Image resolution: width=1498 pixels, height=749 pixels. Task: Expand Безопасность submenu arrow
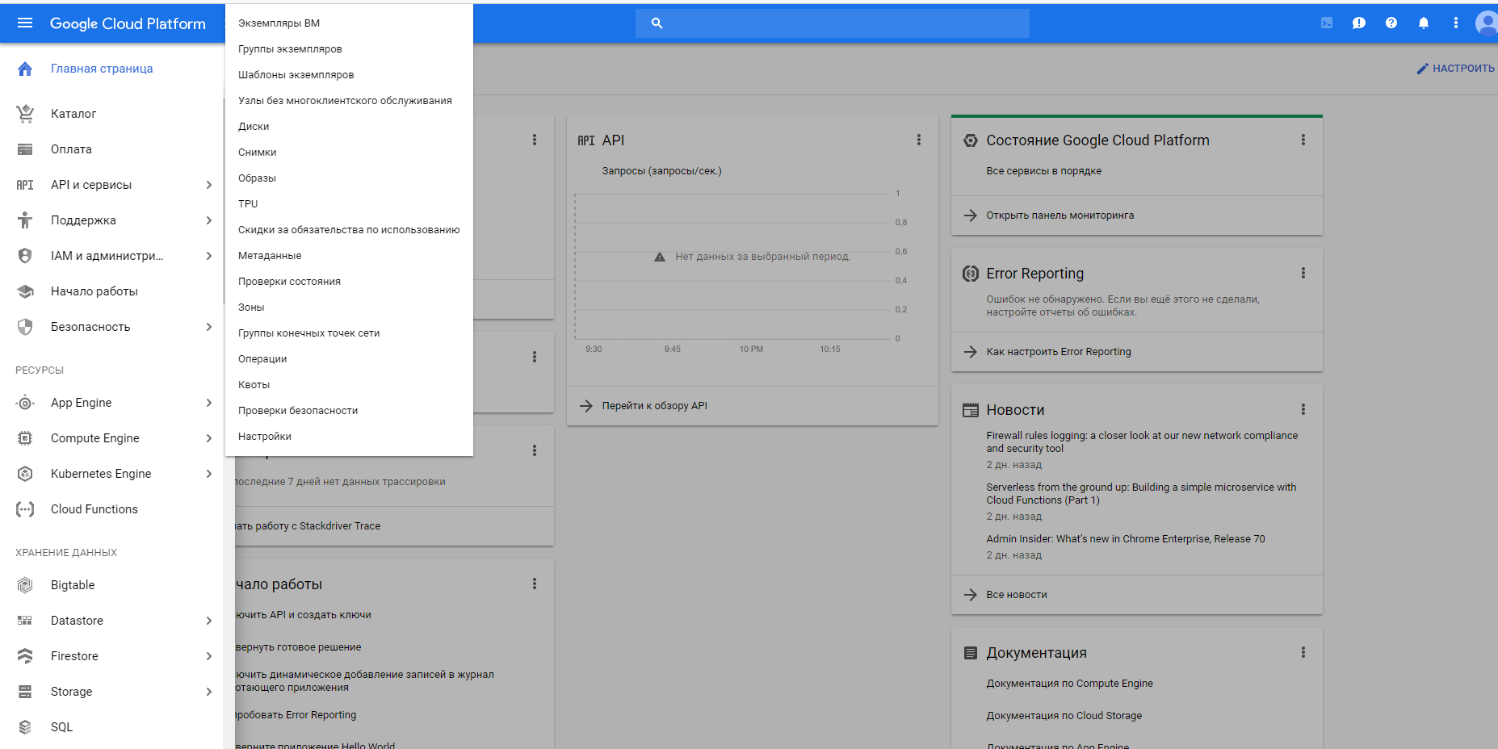(x=209, y=327)
